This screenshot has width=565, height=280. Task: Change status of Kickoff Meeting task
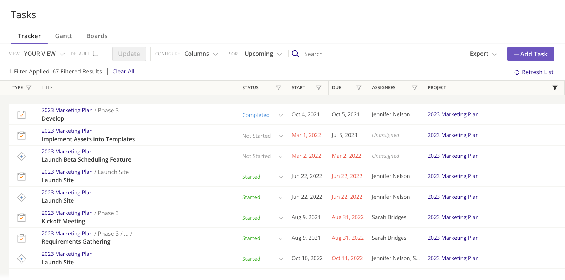(281, 218)
